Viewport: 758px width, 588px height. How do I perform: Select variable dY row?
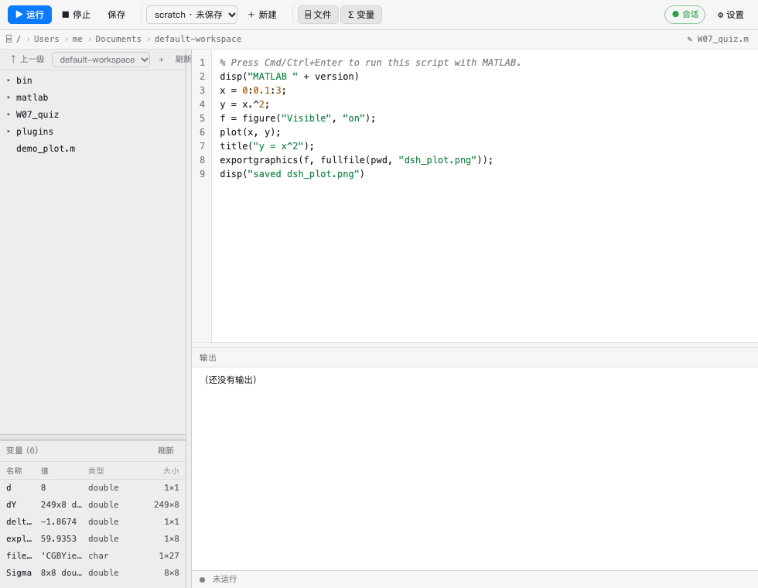pos(93,504)
